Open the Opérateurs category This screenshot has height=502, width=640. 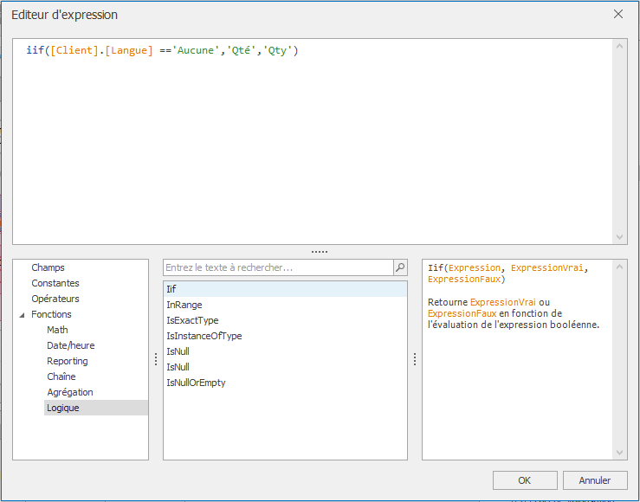coord(55,299)
